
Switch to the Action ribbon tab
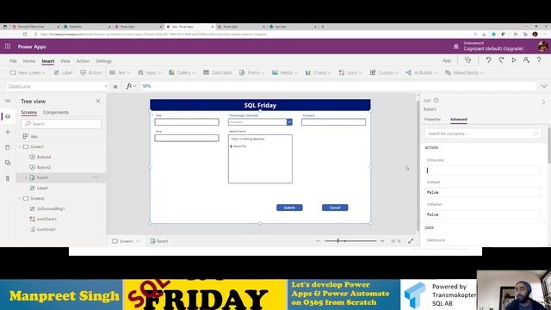coord(83,61)
